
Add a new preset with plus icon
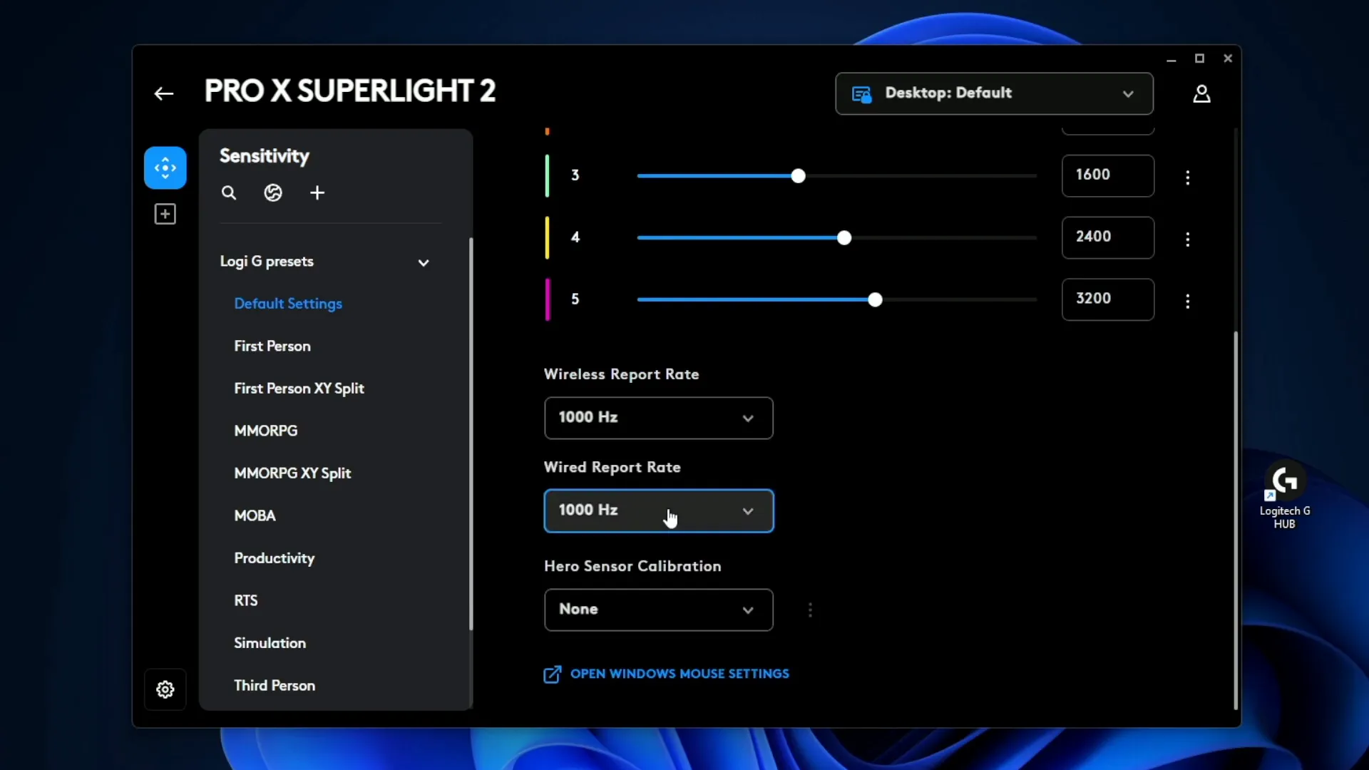point(317,192)
